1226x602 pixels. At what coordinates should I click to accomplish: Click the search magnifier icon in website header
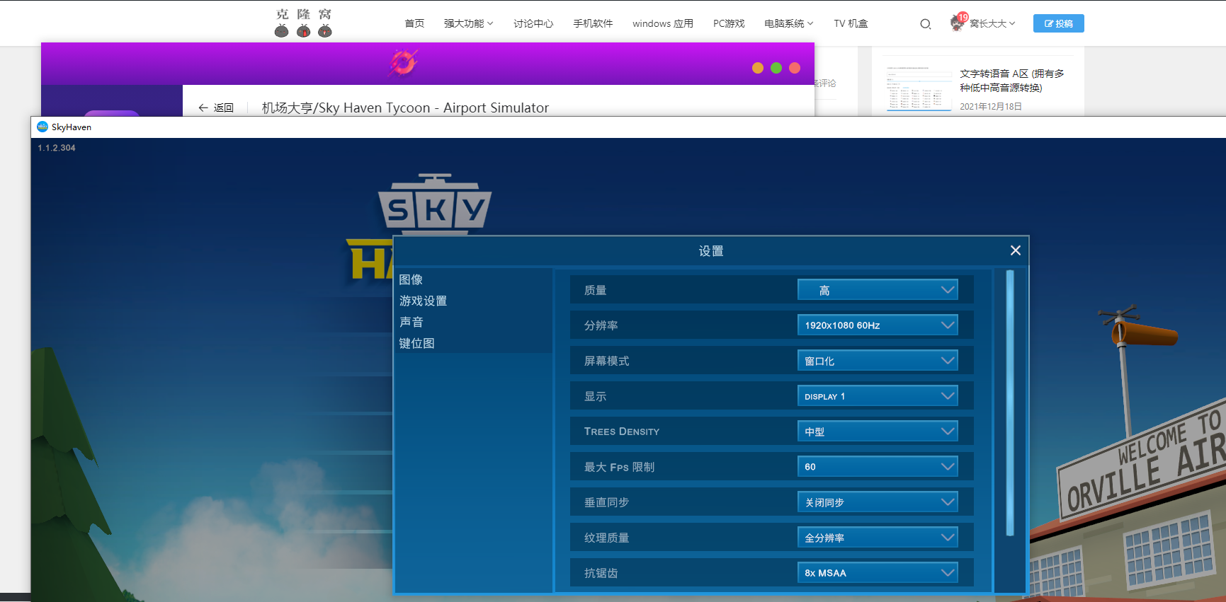[x=925, y=24]
